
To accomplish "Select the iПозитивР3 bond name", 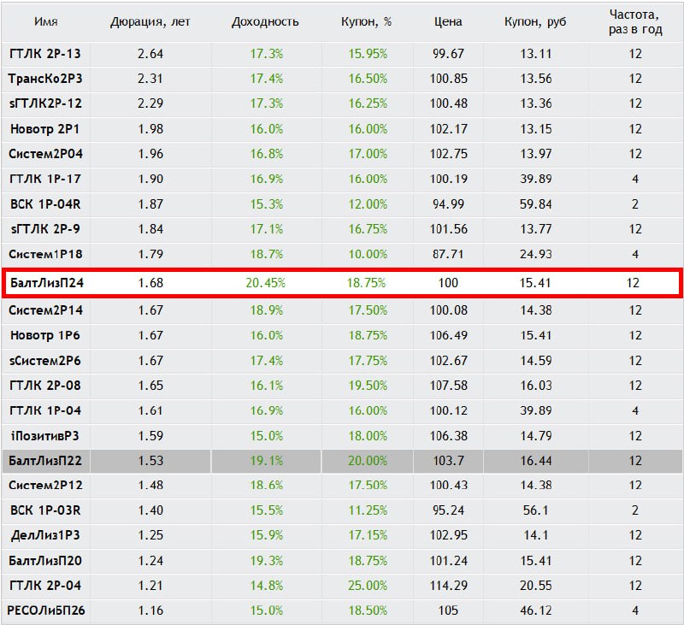I will (45, 436).
